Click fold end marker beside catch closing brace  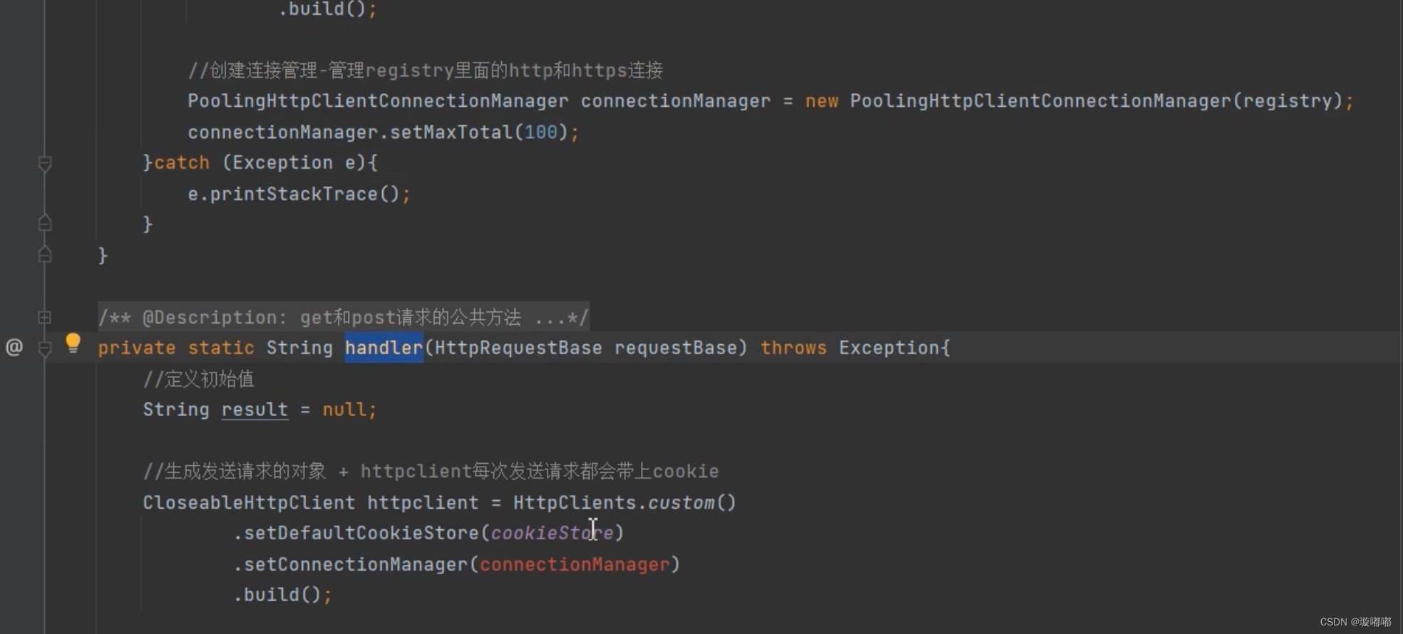coord(44,224)
